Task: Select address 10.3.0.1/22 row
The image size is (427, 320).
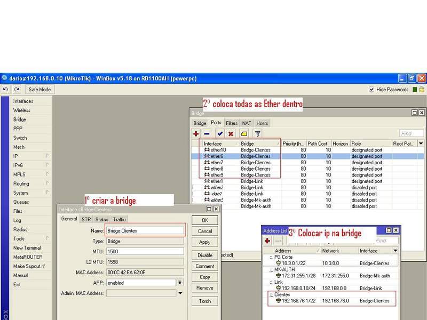Action: click(330, 263)
